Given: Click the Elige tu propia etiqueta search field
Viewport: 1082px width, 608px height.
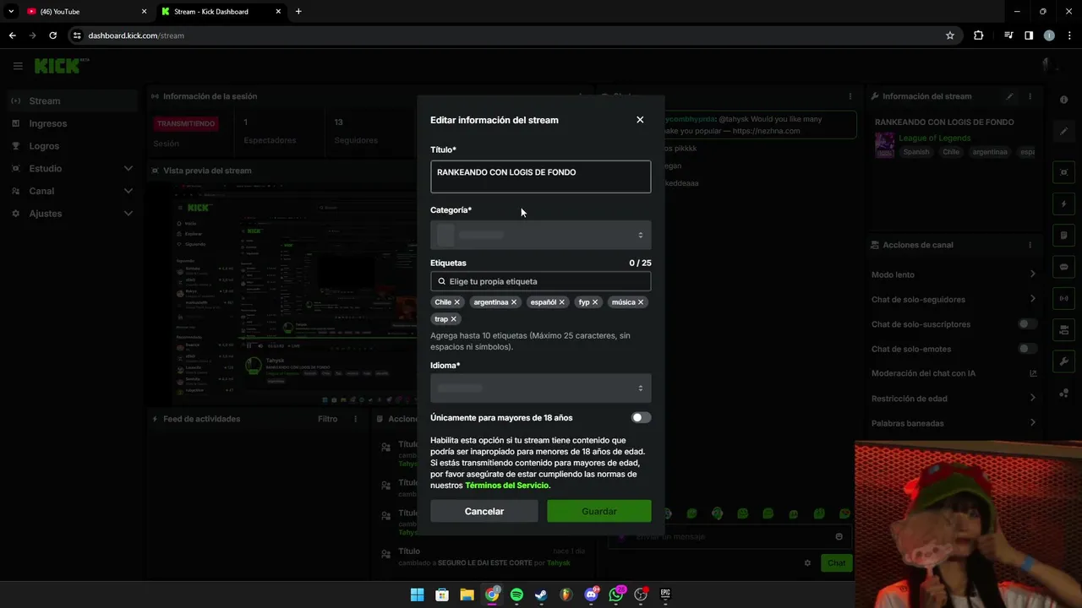Looking at the screenshot, I should coord(541,281).
